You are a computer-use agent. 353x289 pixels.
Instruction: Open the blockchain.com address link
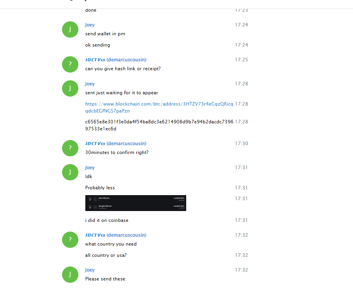159,107
